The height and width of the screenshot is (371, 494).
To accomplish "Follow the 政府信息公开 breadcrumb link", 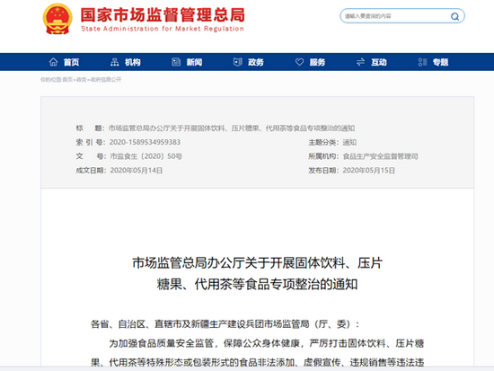I will pyautogui.click(x=106, y=80).
